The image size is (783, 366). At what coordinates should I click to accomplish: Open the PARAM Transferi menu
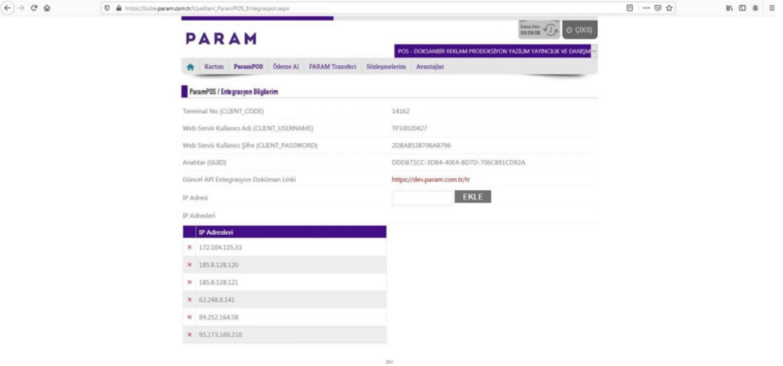[x=332, y=67]
